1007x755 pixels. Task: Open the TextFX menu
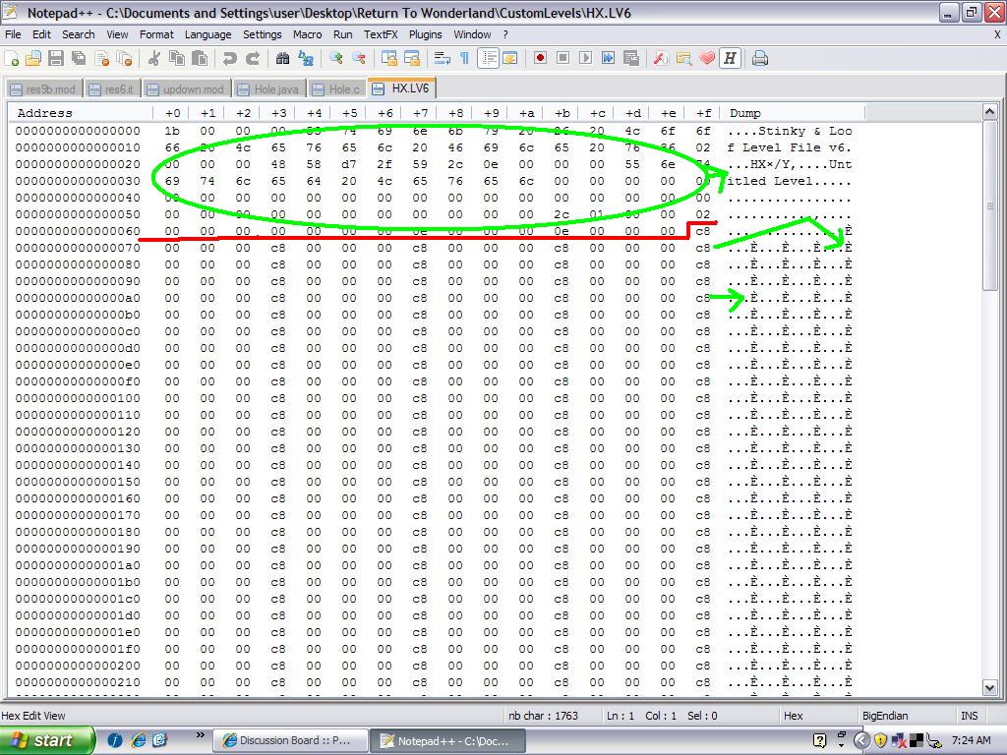click(x=381, y=34)
